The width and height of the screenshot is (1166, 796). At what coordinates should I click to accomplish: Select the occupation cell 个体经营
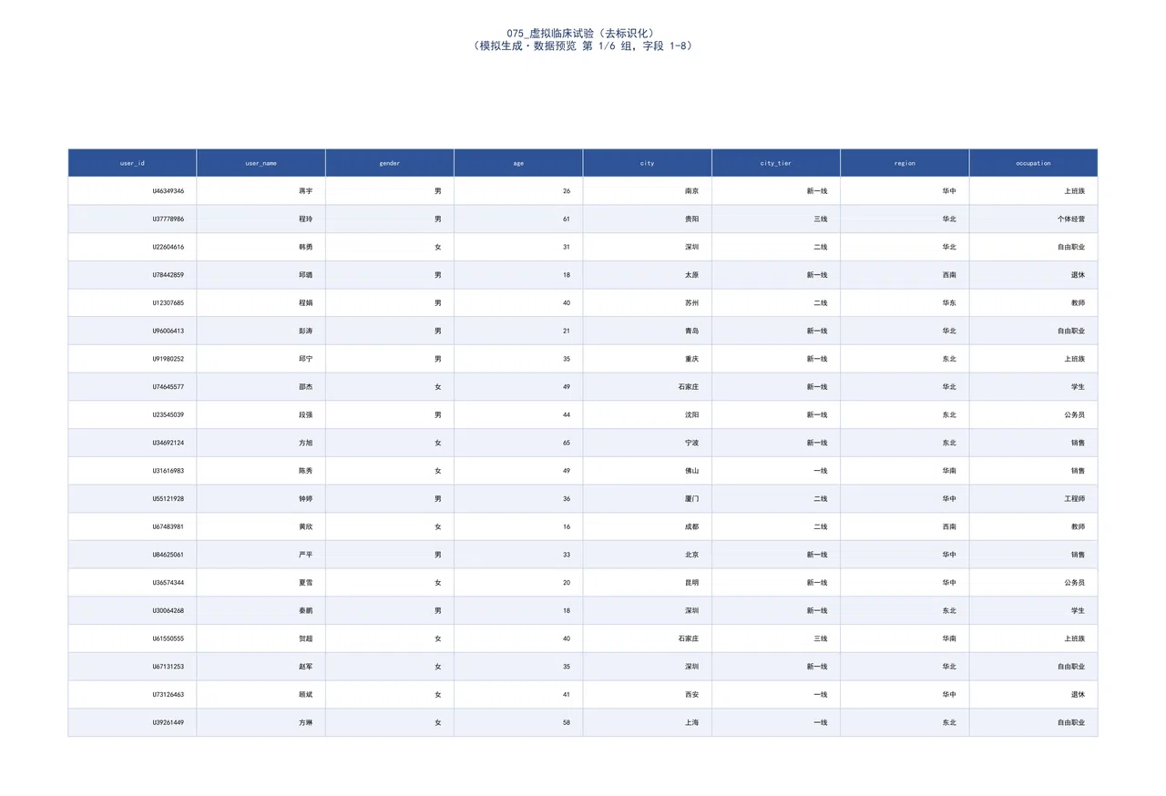click(x=1034, y=219)
